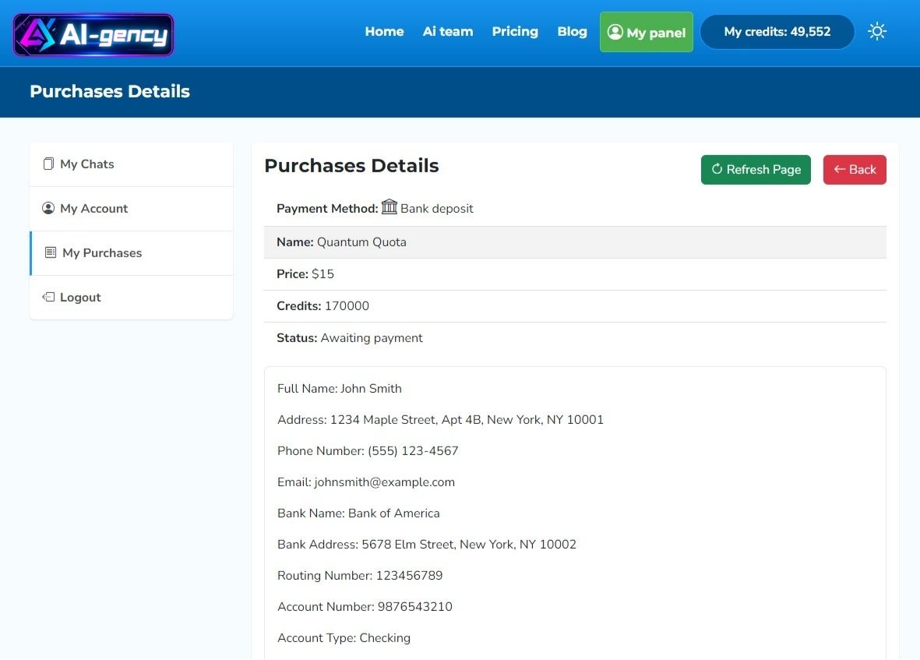Click the My credits: 49,552 button

[777, 32]
